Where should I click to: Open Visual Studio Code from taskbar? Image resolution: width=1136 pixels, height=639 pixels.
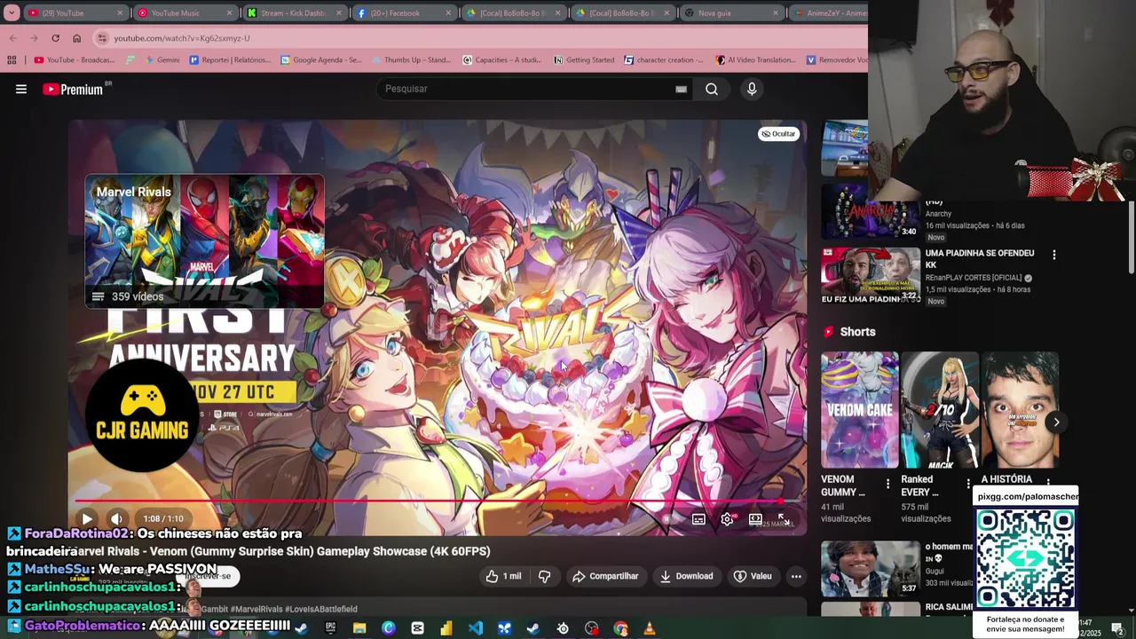(x=476, y=628)
